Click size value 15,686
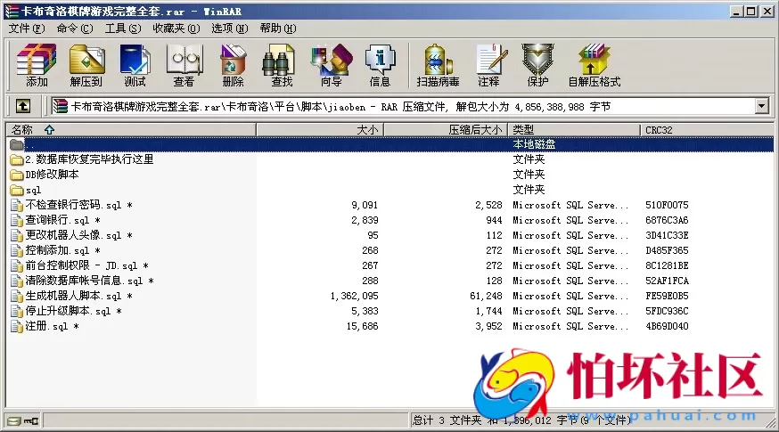 pos(362,327)
